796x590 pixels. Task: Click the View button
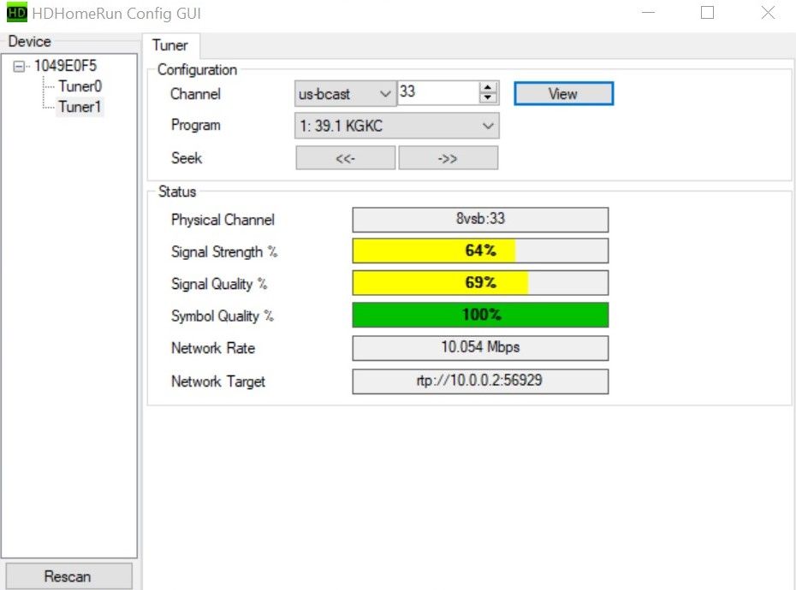click(x=563, y=94)
